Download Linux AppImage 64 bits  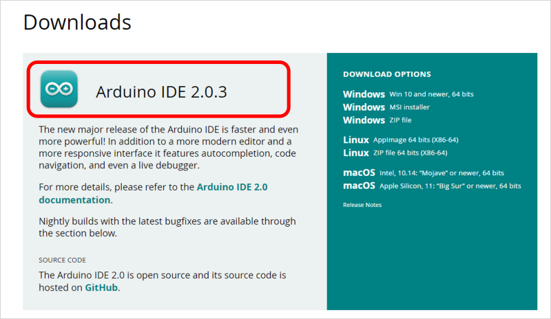(401, 140)
